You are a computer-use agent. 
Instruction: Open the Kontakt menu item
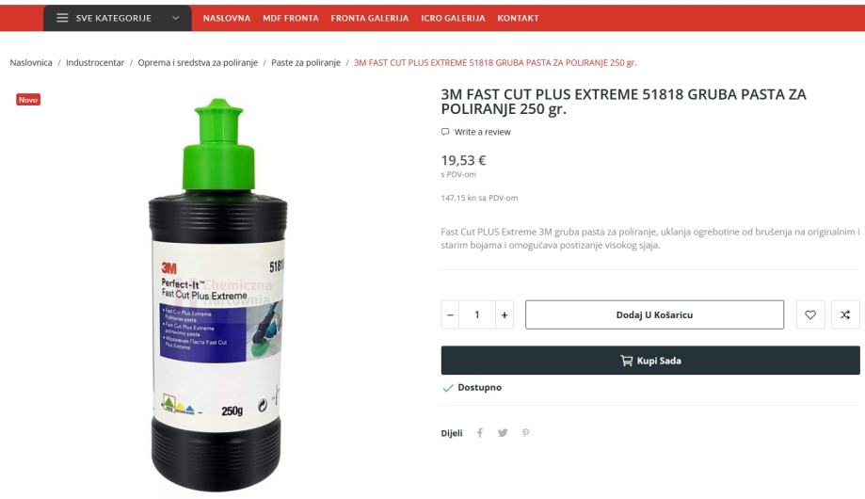coord(518,18)
